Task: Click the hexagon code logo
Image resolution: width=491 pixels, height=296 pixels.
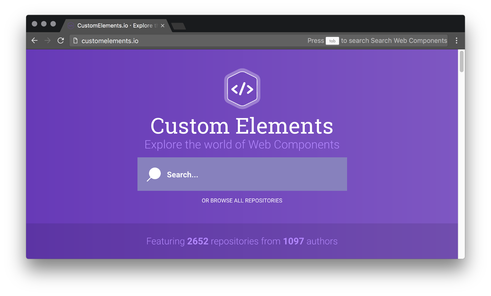Action: [242, 89]
